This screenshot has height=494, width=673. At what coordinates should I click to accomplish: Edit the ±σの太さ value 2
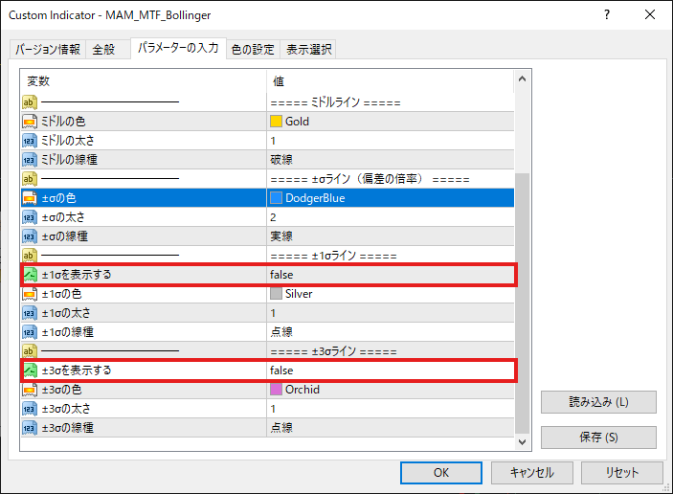[x=391, y=217]
